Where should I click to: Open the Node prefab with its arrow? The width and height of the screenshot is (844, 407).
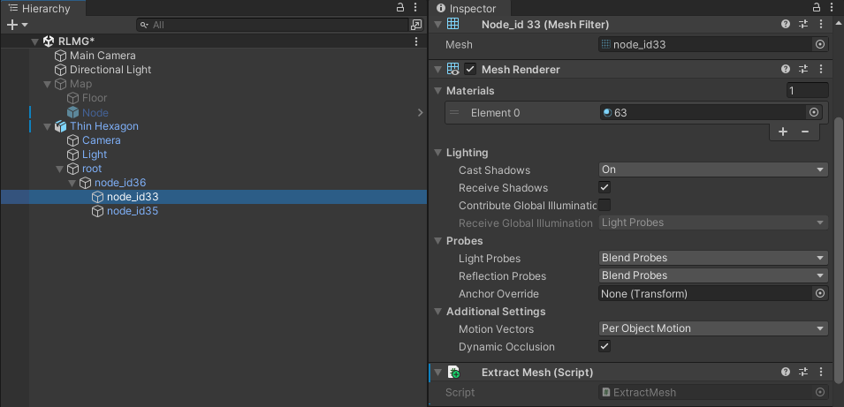coord(421,112)
